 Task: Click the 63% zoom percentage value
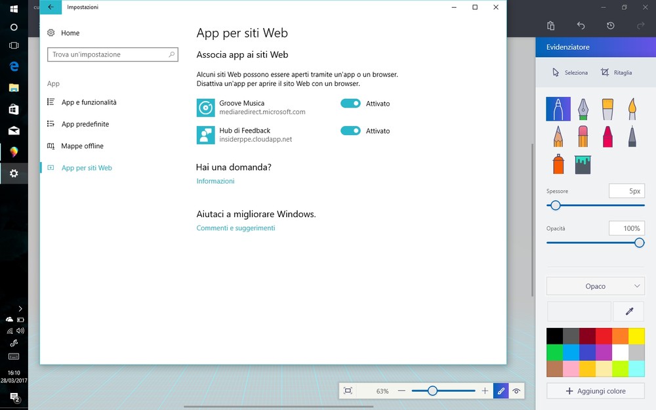(x=382, y=391)
